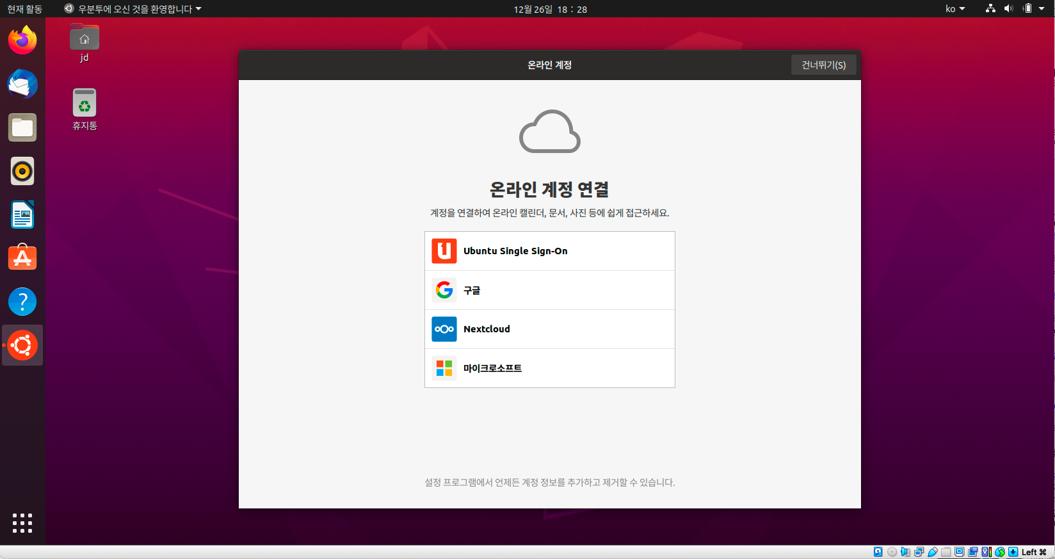Click VirtualBox hard disk status icon
Screen dimensions: 1055x559
coord(878,551)
